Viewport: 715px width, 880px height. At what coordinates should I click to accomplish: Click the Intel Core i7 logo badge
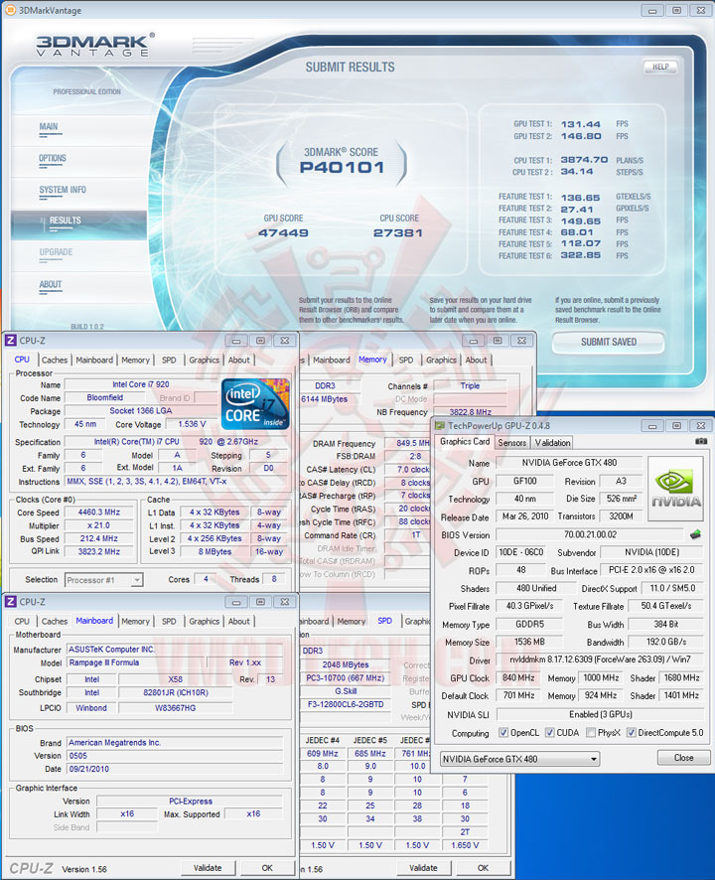point(256,404)
